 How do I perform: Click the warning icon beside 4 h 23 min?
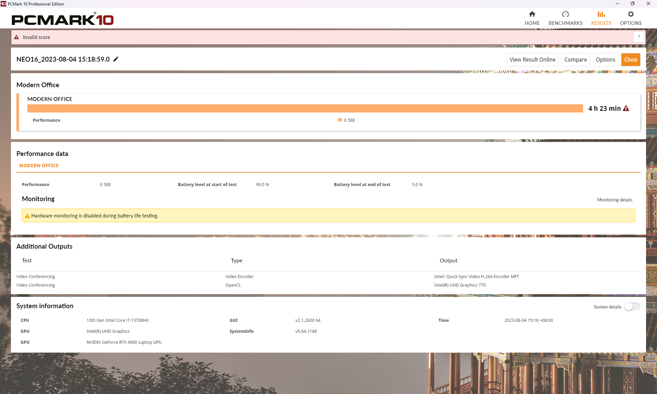pos(626,108)
